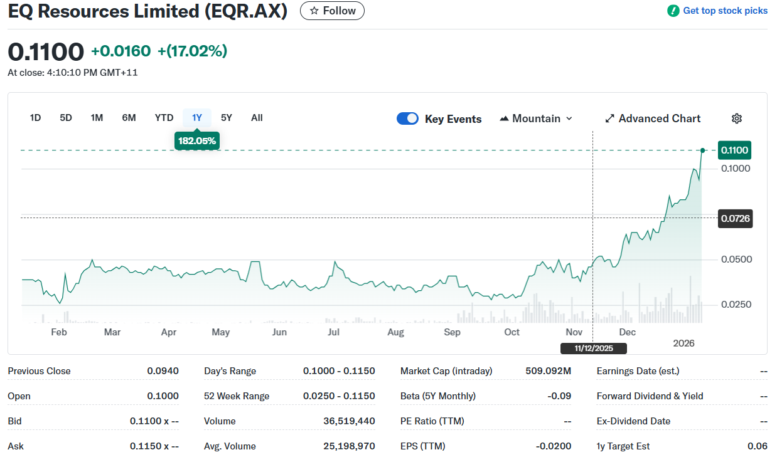Switch to the 1M range
Screen dimensions: 777x467
(x=97, y=118)
